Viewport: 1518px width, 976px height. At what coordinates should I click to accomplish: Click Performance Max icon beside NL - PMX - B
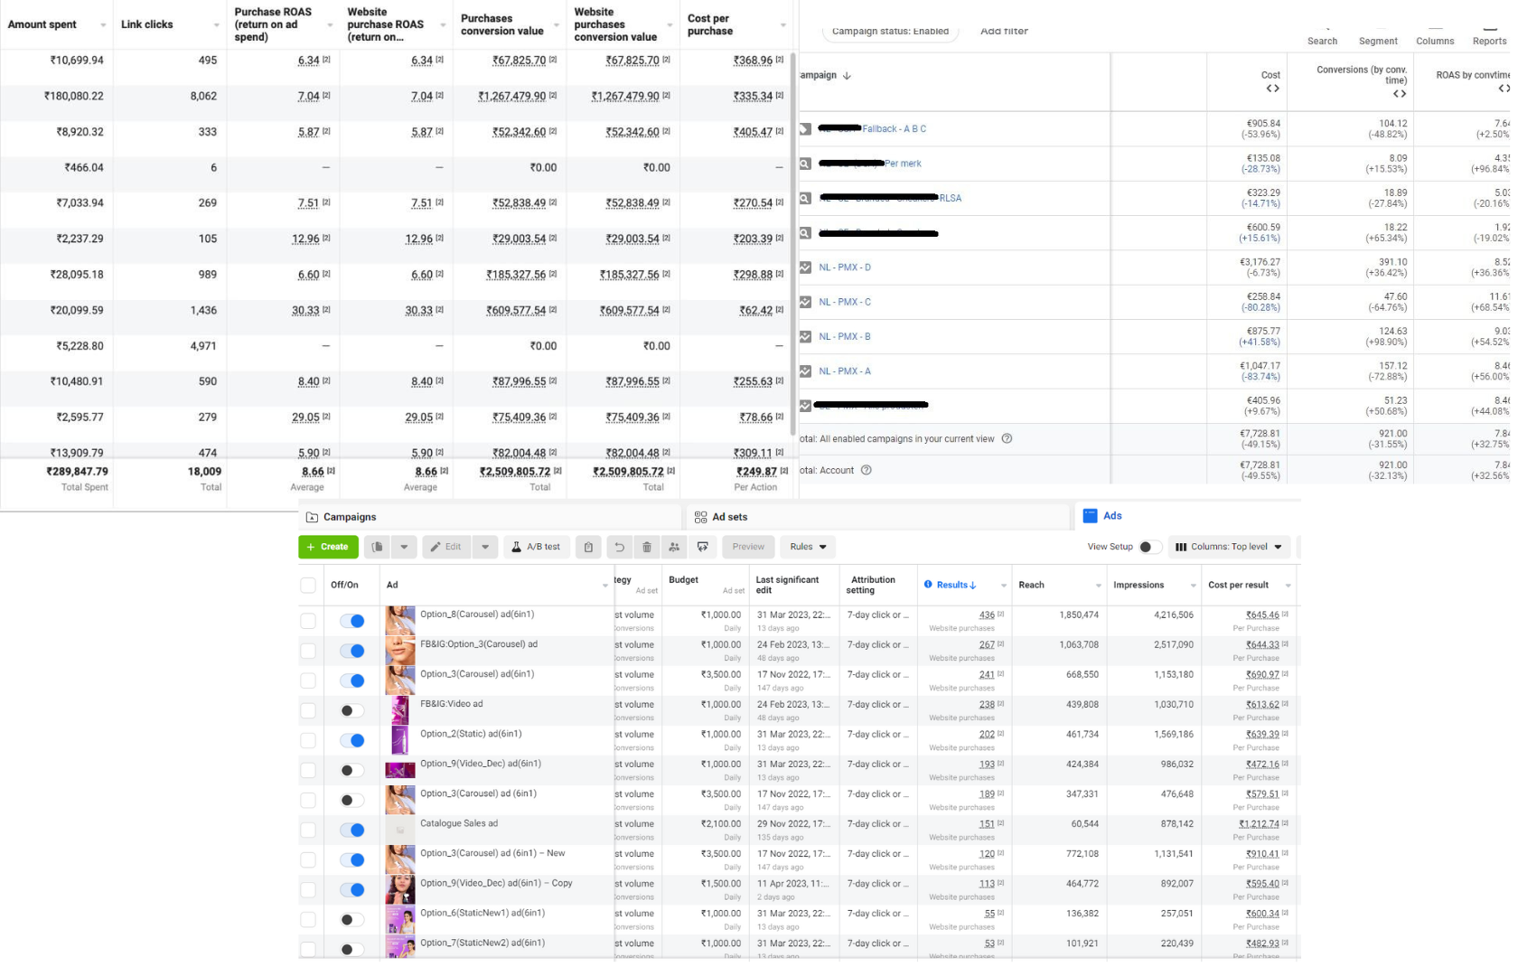click(x=805, y=336)
